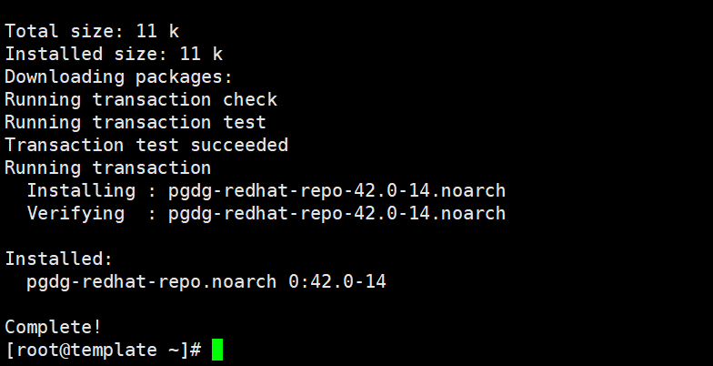Click the Running transaction line

click(x=107, y=168)
